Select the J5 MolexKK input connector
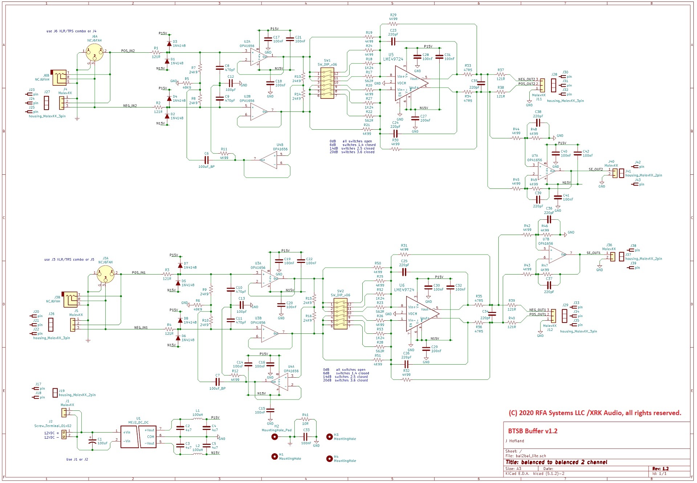Screen dimensions: 697x483 coord(73,325)
